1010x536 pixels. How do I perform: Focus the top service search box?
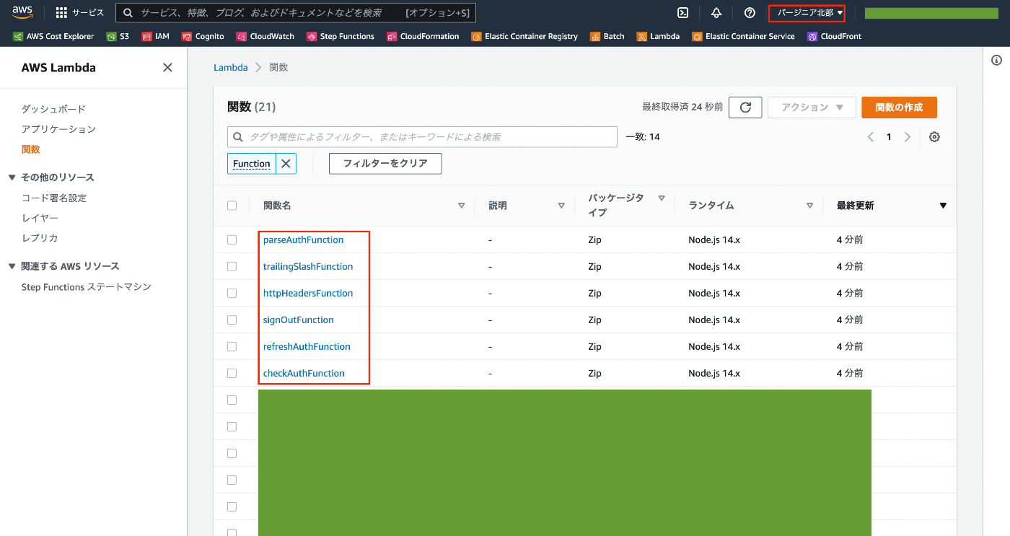(x=296, y=13)
